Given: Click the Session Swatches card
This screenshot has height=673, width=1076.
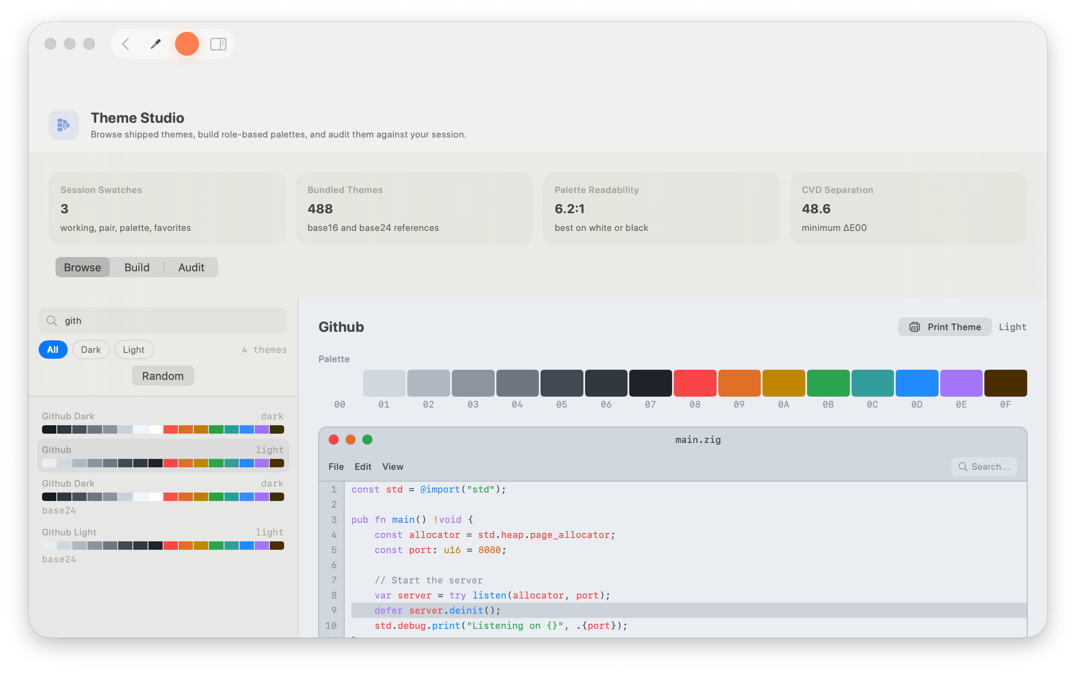Looking at the screenshot, I should [x=167, y=209].
